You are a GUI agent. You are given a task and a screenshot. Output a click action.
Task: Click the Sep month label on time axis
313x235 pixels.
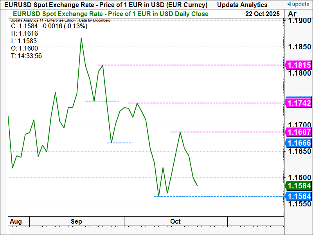[76, 221]
